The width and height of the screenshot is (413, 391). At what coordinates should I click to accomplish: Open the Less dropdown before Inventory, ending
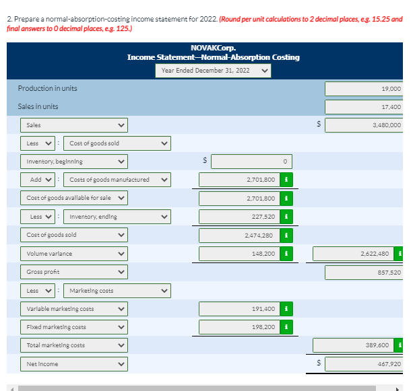38,217
